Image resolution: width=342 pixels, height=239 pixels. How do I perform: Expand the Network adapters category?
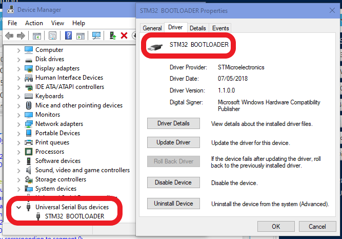19,124
